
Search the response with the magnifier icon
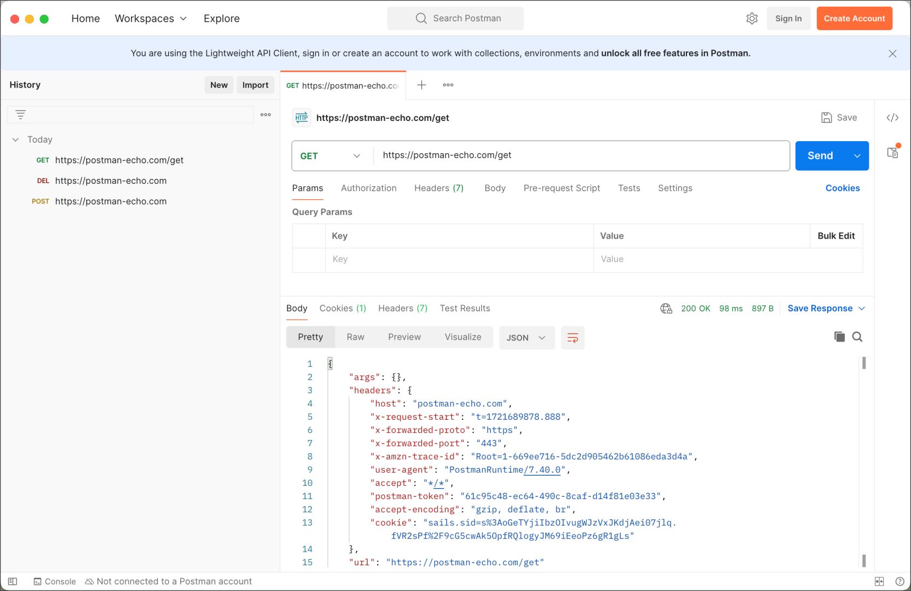857,337
